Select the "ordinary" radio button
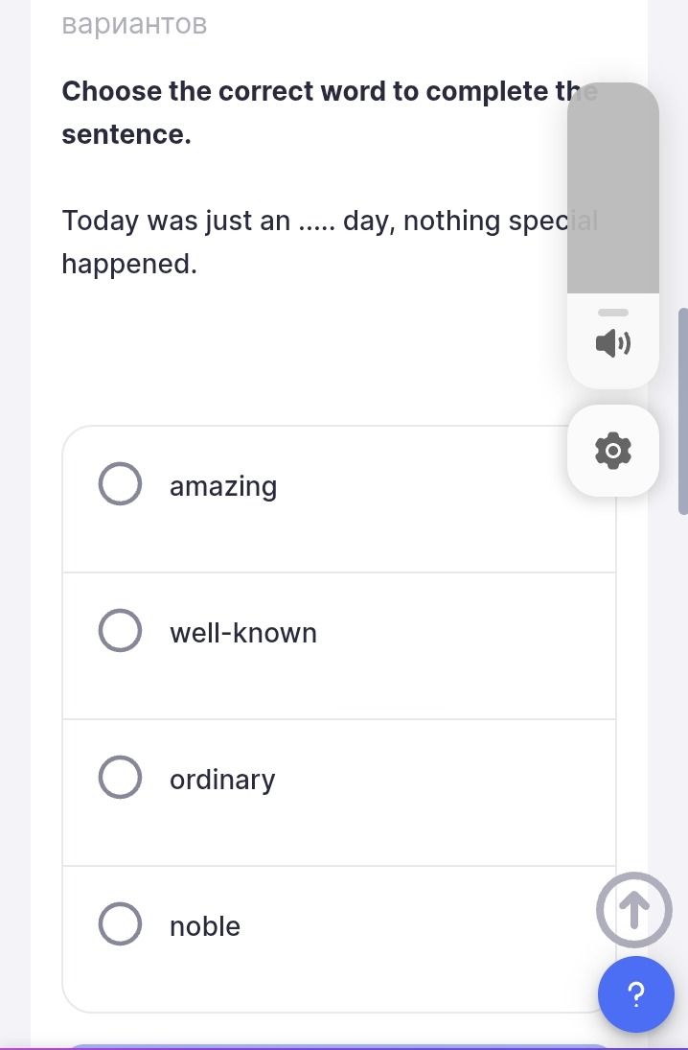 coord(120,777)
